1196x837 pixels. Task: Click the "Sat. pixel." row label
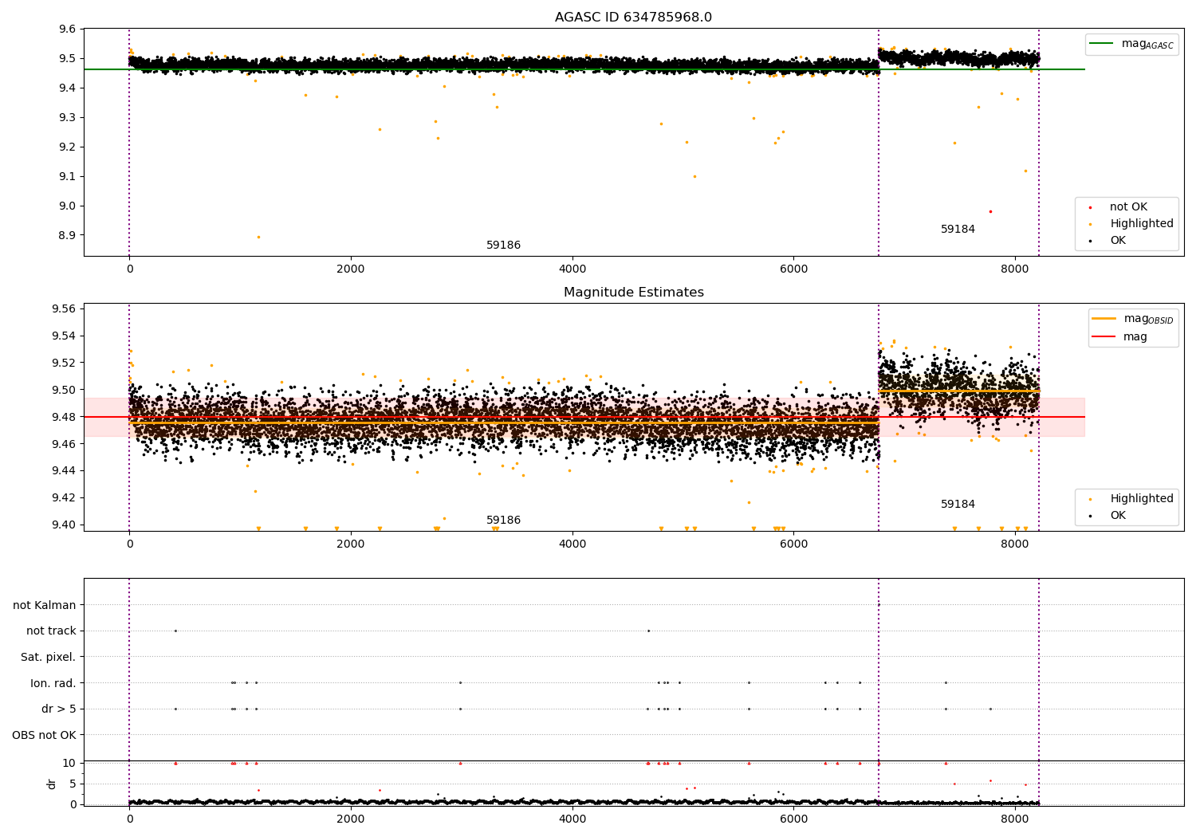pos(49,657)
